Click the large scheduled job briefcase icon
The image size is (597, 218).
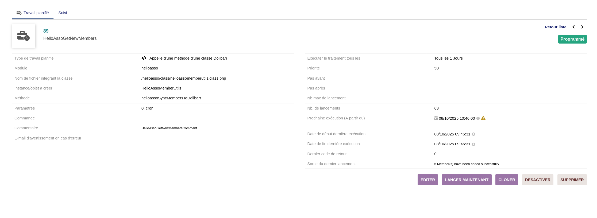(24, 36)
